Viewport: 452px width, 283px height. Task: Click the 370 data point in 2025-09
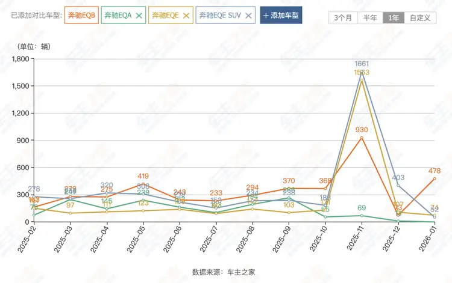click(289, 188)
